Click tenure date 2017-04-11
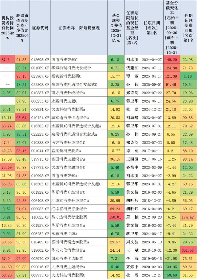This screenshot has width=197, height=279. click(152, 151)
